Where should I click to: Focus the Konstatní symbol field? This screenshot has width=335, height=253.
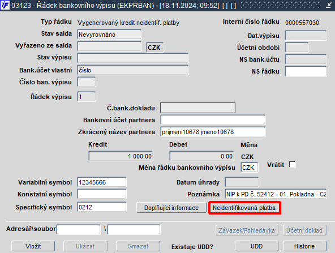(x=102, y=194)
